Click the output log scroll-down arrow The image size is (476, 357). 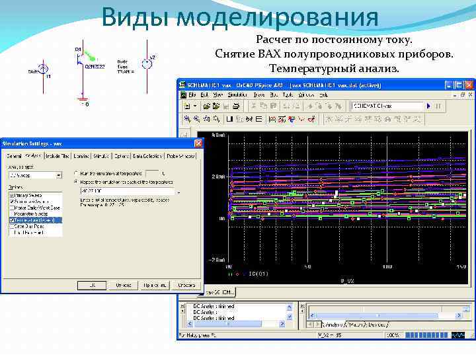290,317
